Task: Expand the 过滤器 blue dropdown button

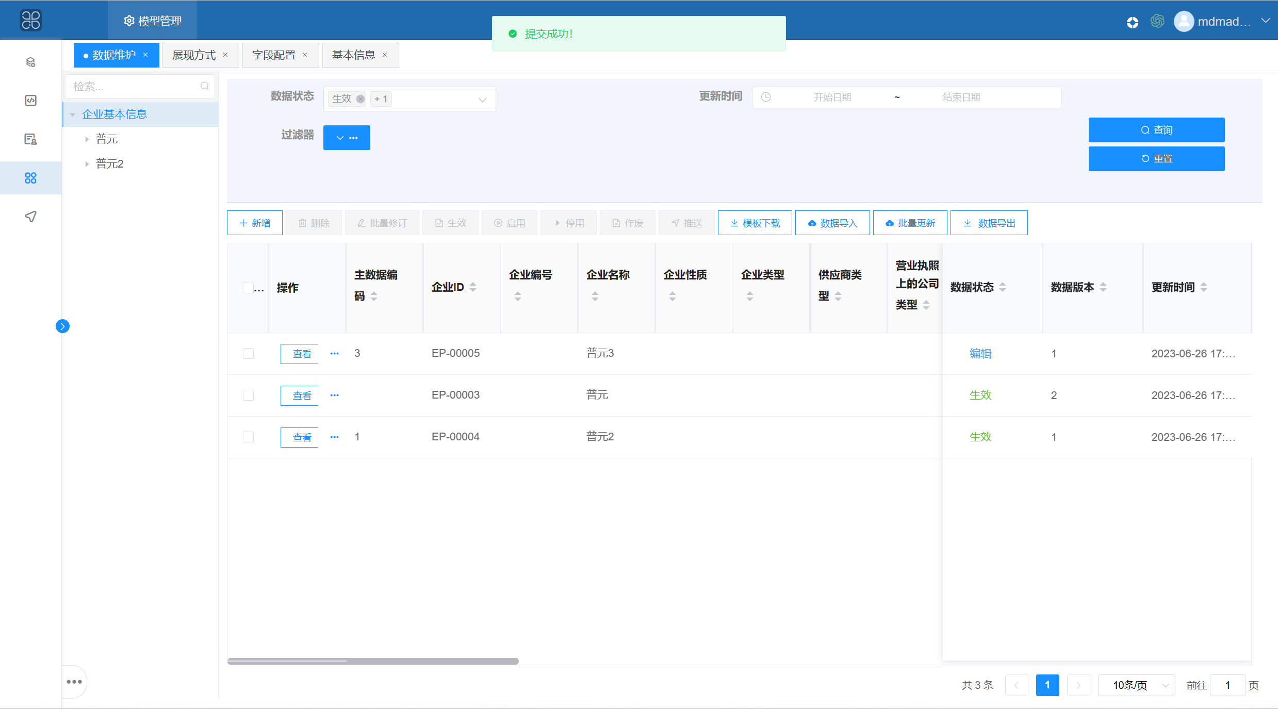Action: (347, 138)
